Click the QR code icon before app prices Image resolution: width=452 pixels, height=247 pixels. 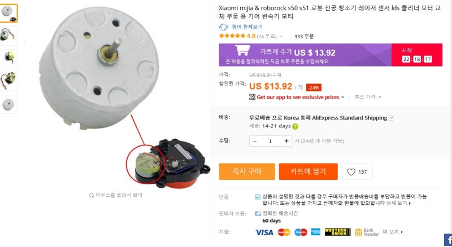252,97
